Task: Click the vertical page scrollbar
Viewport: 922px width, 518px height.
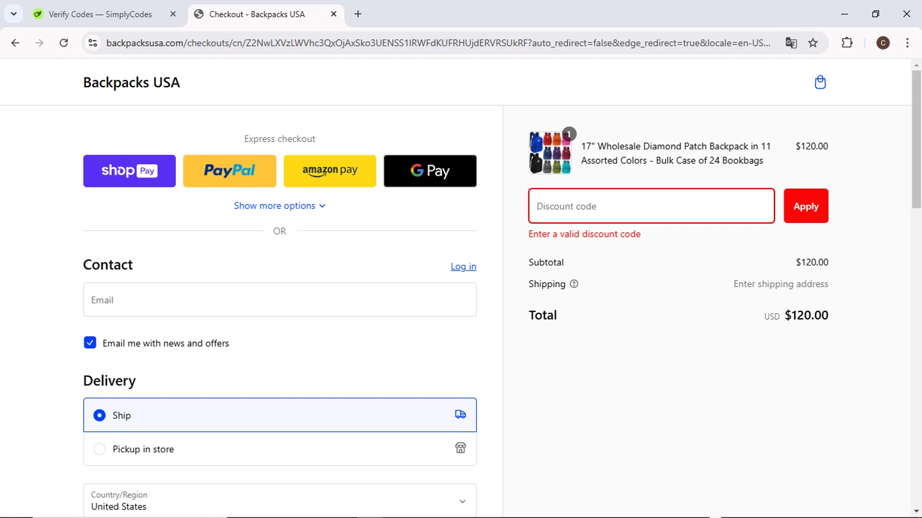Action: [x=916, y=139]
